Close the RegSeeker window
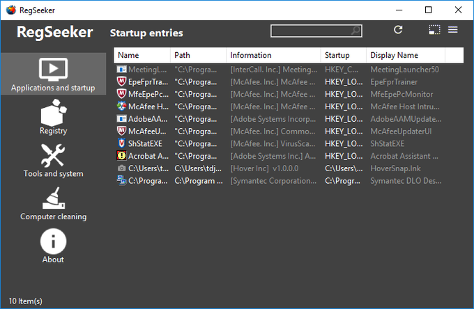 tap(458, 10)
